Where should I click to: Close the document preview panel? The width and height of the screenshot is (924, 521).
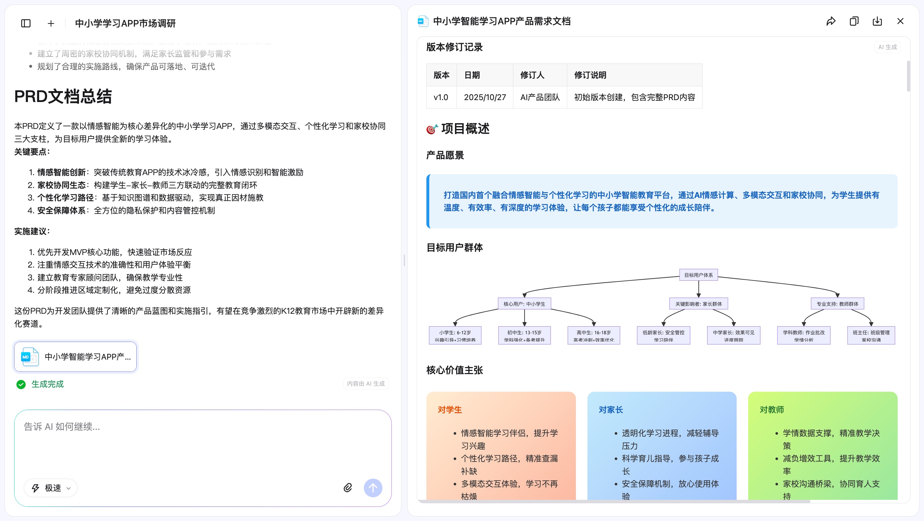(900, 21)
